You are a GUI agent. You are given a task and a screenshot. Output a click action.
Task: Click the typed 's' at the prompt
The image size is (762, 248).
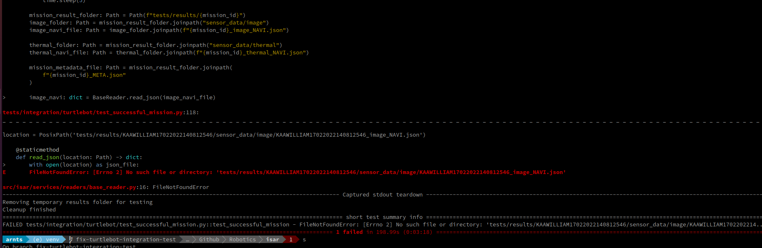click(x=304, y=240)
